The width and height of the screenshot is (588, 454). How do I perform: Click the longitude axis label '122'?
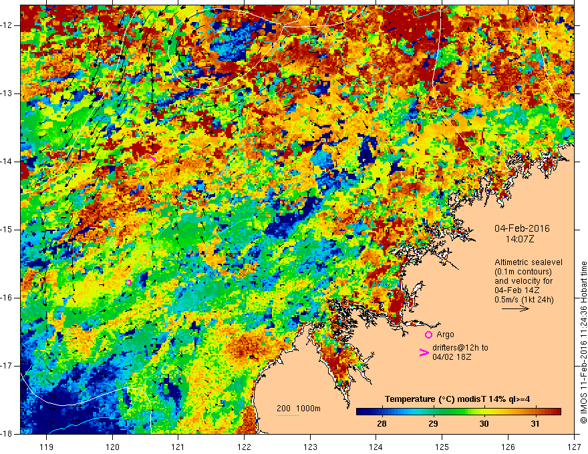click(x=244, y=447)
